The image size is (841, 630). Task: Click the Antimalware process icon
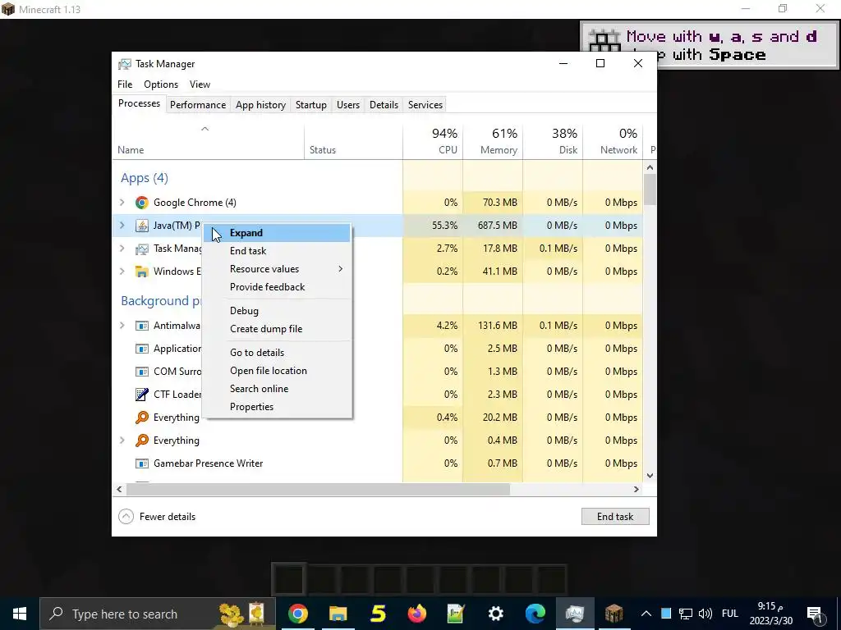141,326
